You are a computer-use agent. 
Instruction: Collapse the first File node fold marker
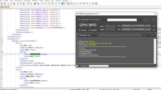click(x=2, y=43)
